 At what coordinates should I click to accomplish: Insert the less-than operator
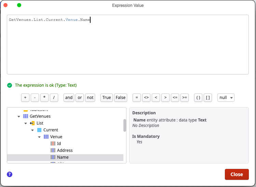tap(156, 98)
